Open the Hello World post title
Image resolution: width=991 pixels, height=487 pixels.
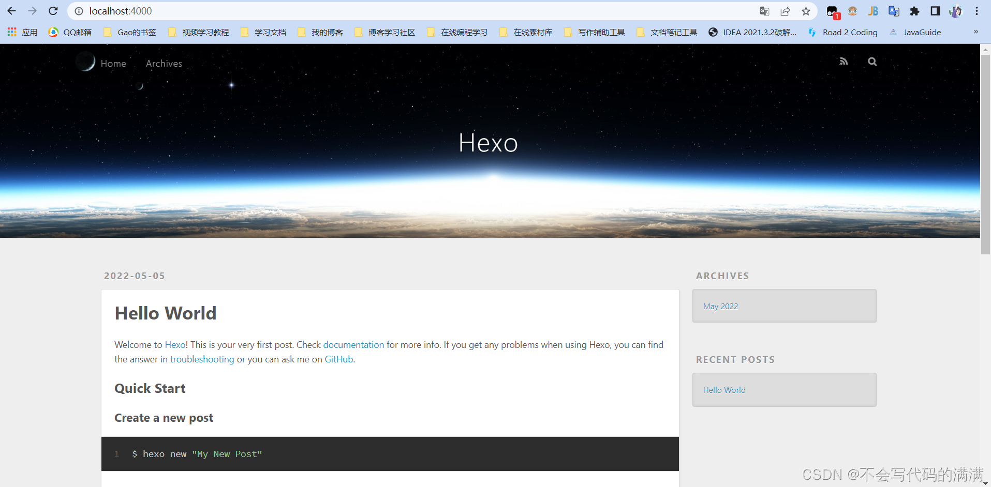point(166,313)
